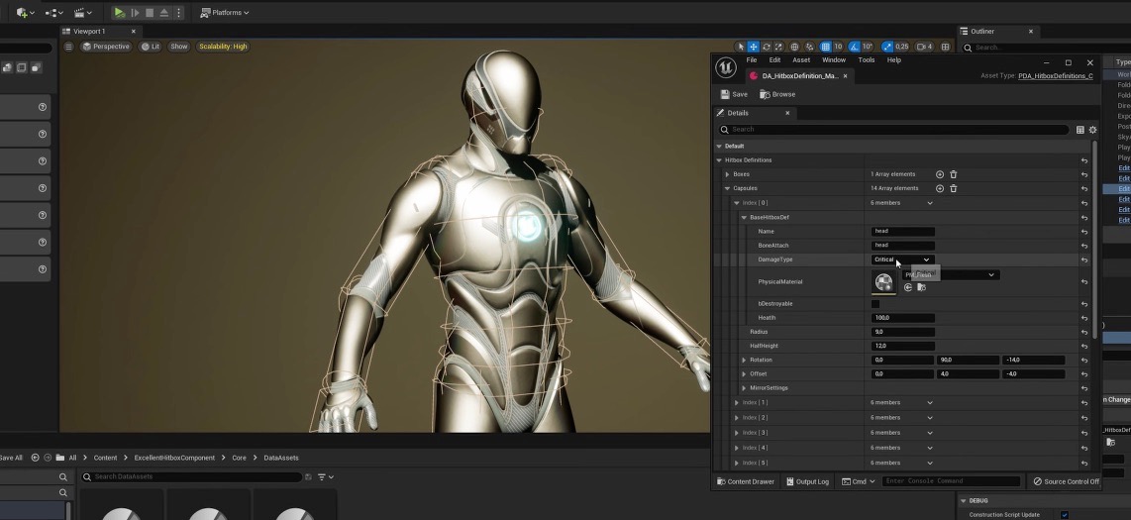Click the Browse button in the asset editor
Screen dimensions: 1131x520
pyautogui.click(x=777, y=94)
